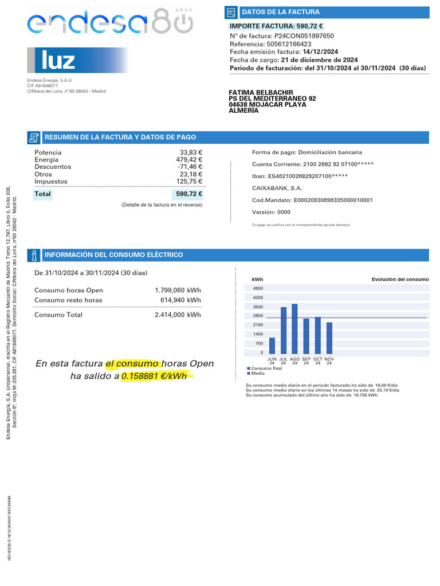Screen dimensions: 440x586
Task: Select the 'Cuenta Corriente' number line
Action: click(x=312, y=164)
